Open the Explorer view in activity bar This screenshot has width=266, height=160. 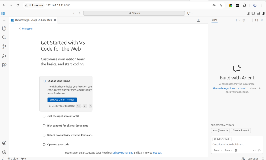pyautogui.click(x=4, y=28)
